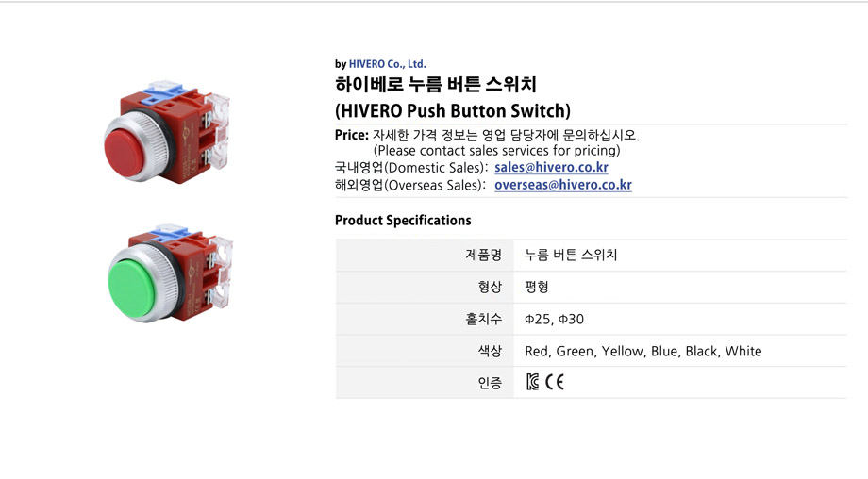Click the Korean product title 하이베로 누름 버튼 스위치
Screen dimensions: 868x479
[436, 85]
